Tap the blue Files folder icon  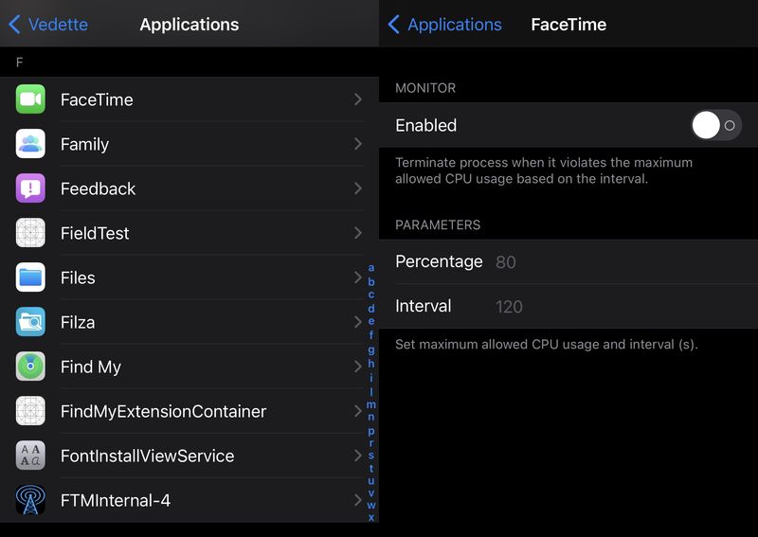coord(30,277)
